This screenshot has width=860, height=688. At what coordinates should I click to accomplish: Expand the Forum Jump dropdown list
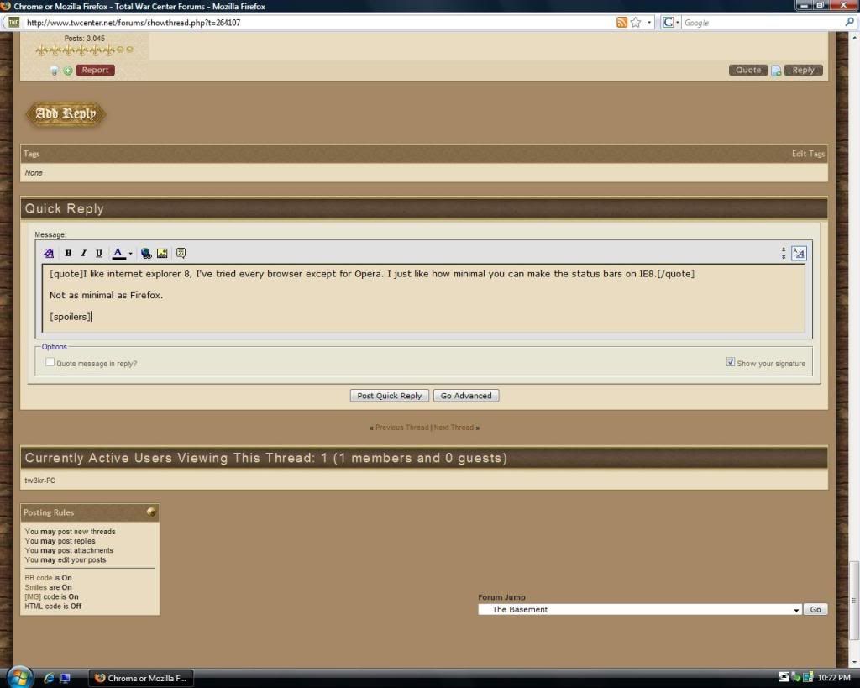tap(796, 610)
